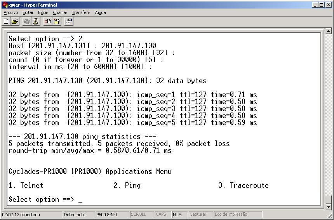Viewport: 334px width, 220px height.
Task: Click the vertical scrollbar up arrow
Action: (x=329, y=31)
